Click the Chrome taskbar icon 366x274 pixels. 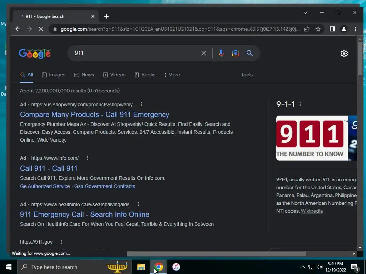158,267
